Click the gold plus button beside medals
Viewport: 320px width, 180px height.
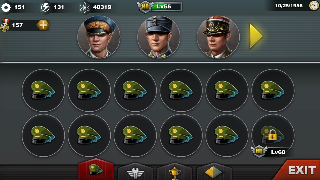[x=43, y=25]
